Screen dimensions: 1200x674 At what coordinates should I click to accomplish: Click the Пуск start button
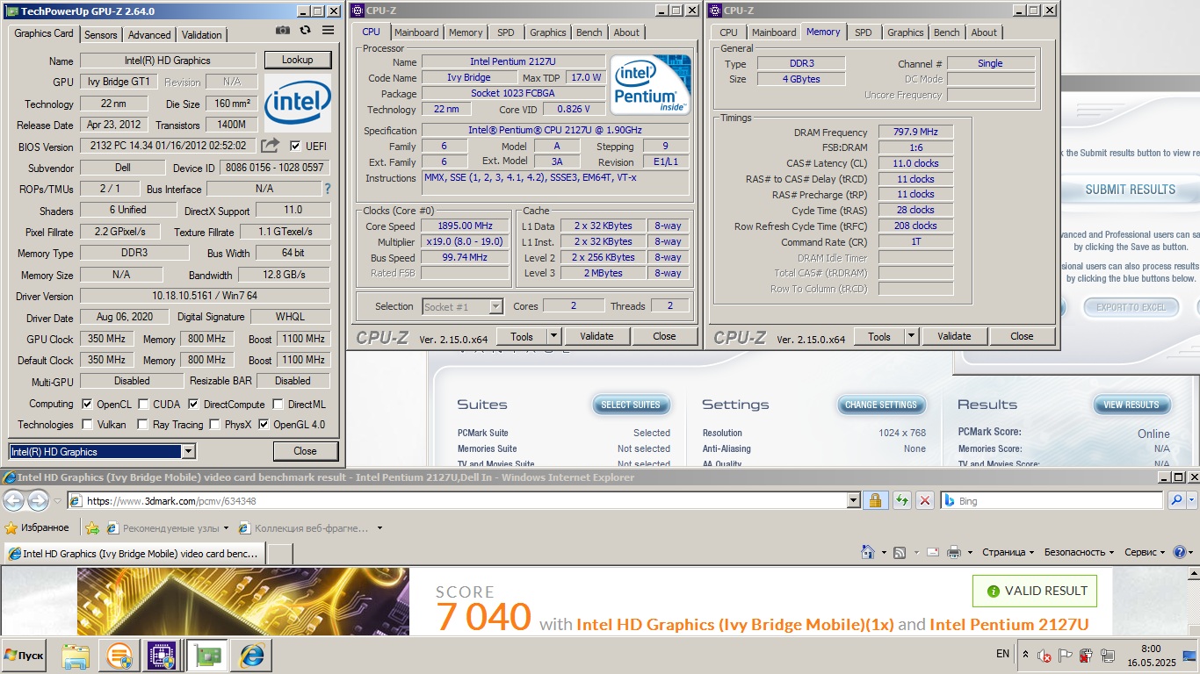(x=24, y=655)
